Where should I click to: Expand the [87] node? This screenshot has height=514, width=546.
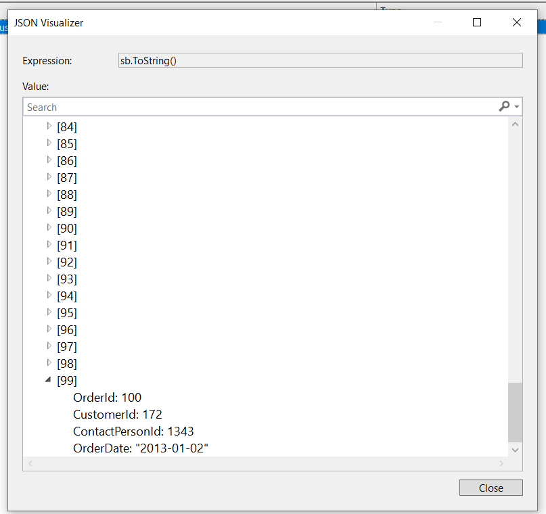point(49,177)
